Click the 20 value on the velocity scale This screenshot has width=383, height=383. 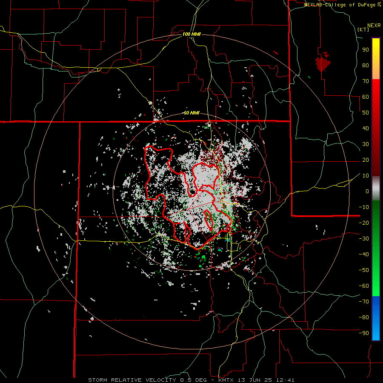366,160
